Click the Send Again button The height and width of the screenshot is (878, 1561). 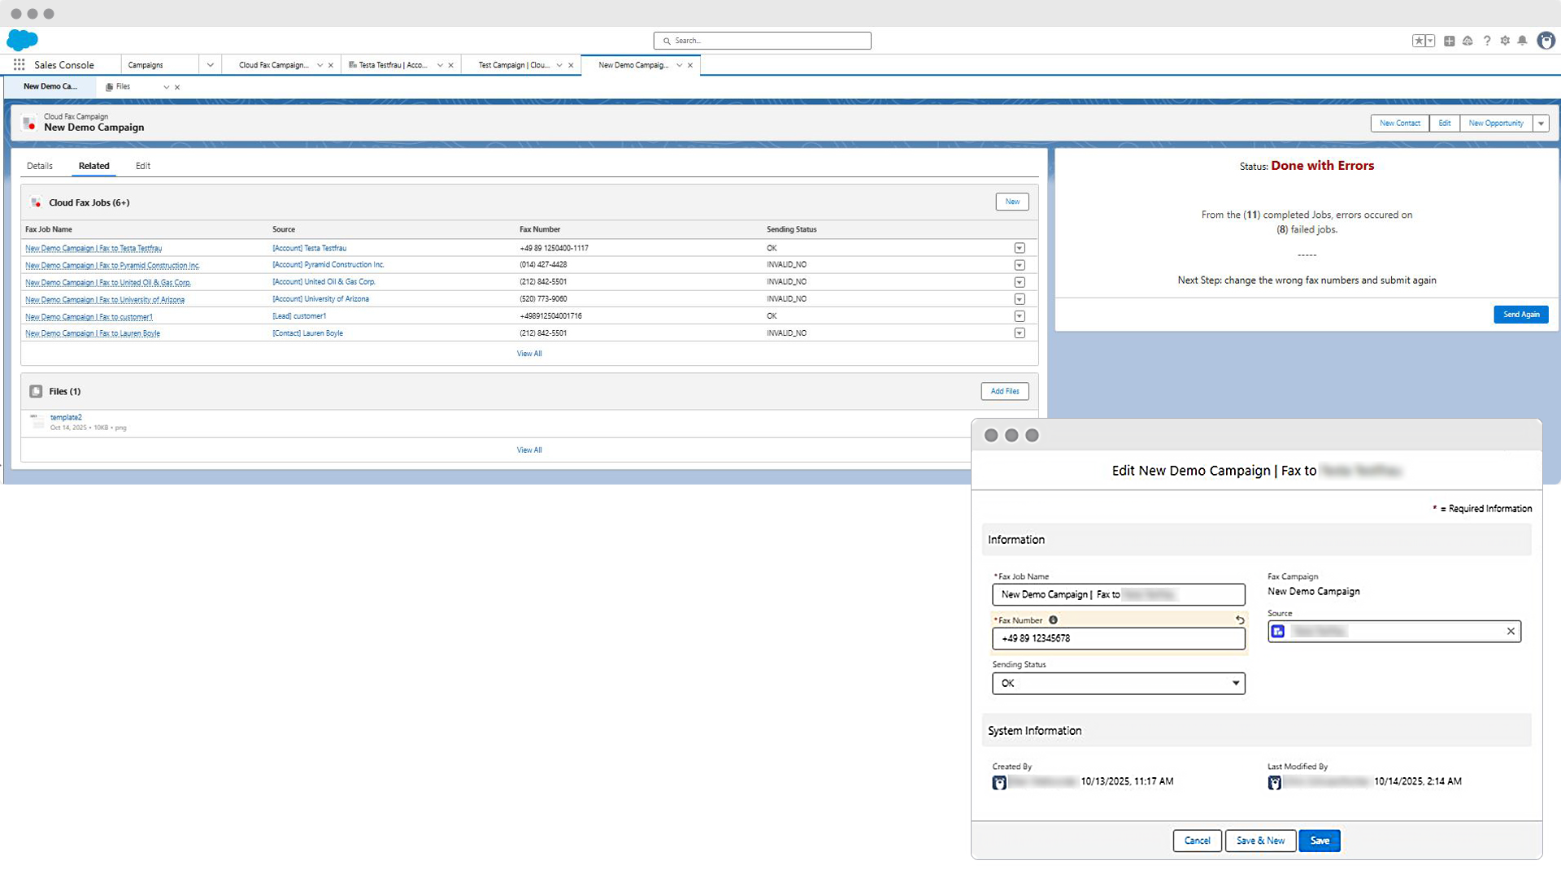(x=1520, y=315)
